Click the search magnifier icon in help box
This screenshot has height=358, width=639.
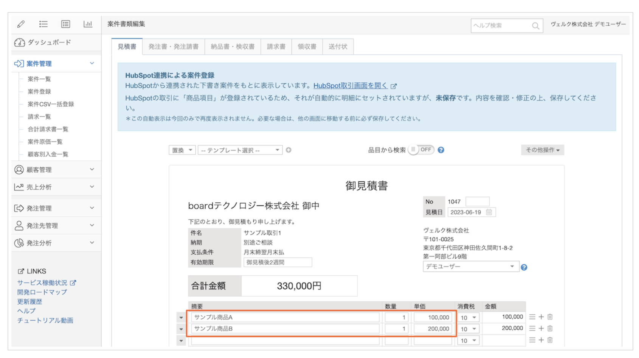535,26
